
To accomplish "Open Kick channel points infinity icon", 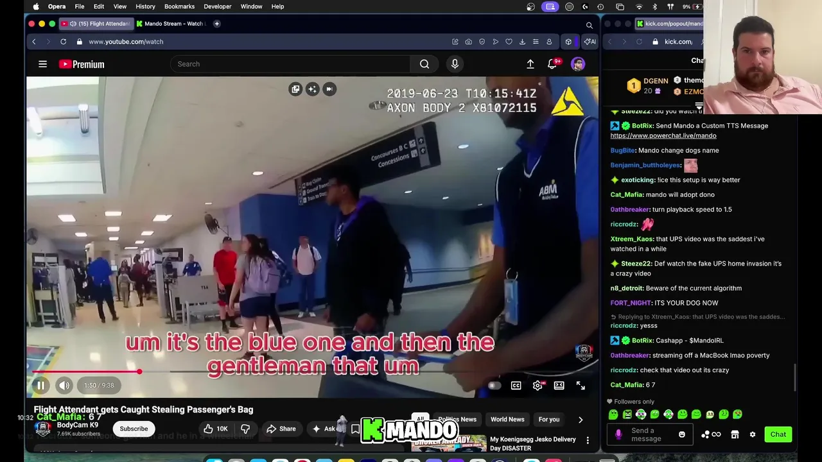I will click(x=716, y=434).
